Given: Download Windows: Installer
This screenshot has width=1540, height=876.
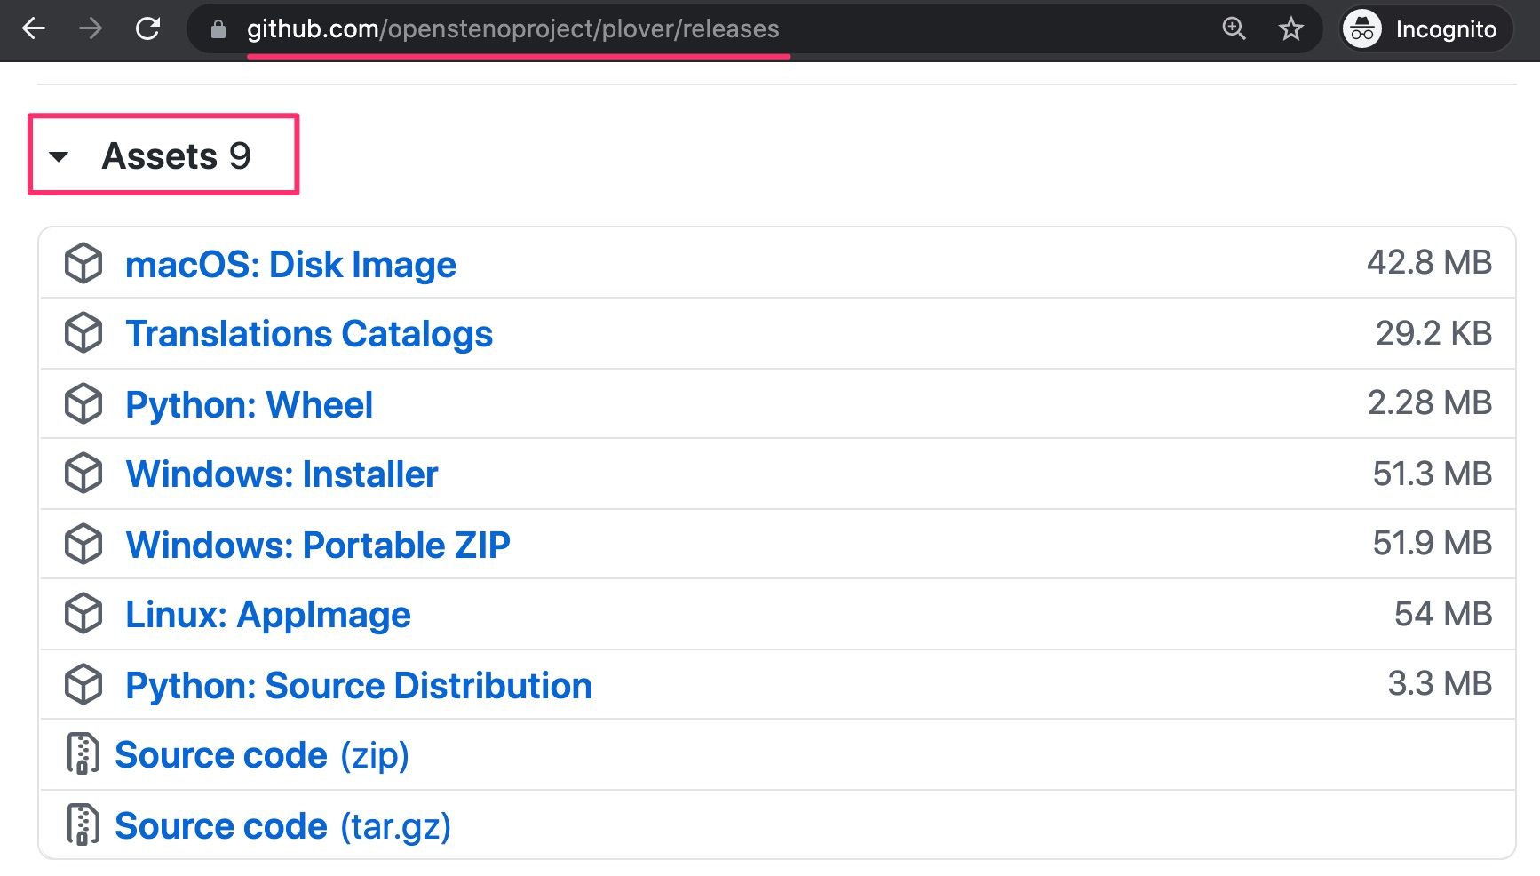Looking at the screenshot, I should [282, 474].
